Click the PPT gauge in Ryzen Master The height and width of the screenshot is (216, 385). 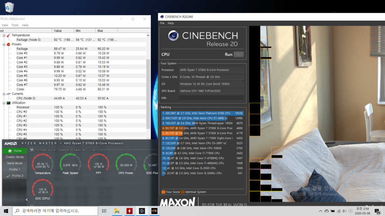[x=98, y=164]
